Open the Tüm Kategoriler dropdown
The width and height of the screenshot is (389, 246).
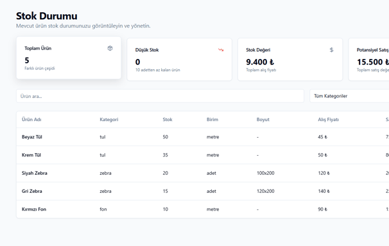(x=349, y=96)
